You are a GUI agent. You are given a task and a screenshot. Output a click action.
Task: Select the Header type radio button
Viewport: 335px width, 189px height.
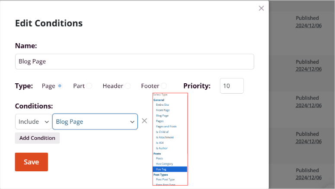pyautogui.click(x=128, y=86)
